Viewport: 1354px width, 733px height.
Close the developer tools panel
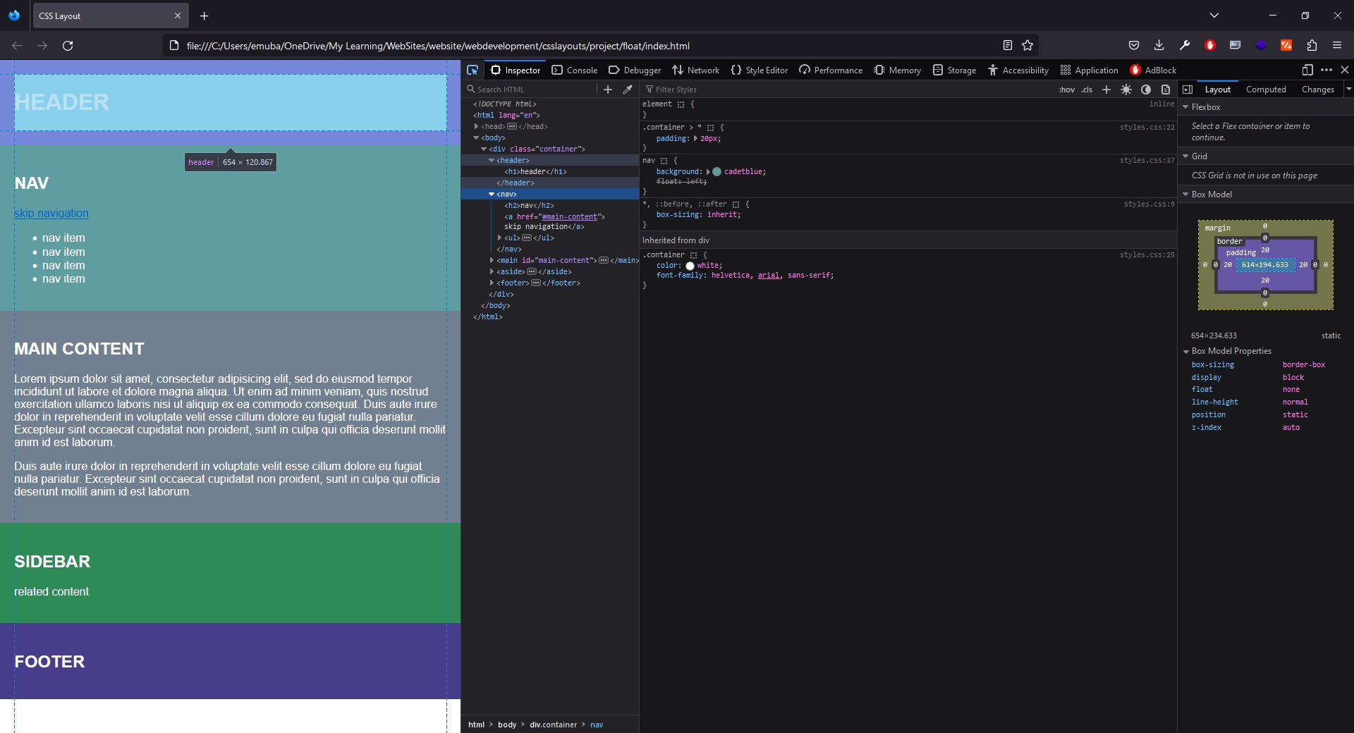(1345, 70)
